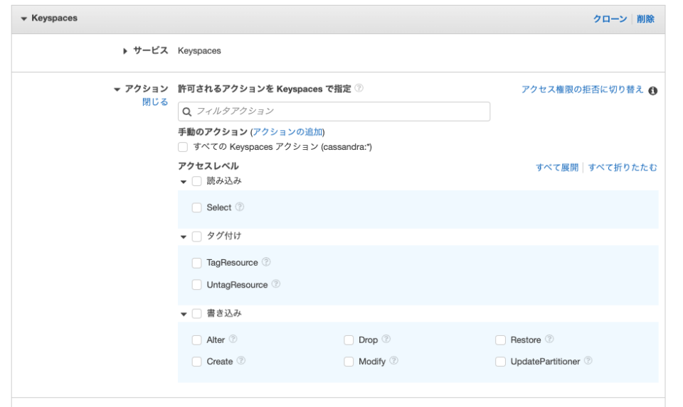
Task: Focus the フィルタアクション search field
Action: click(334, 112)
